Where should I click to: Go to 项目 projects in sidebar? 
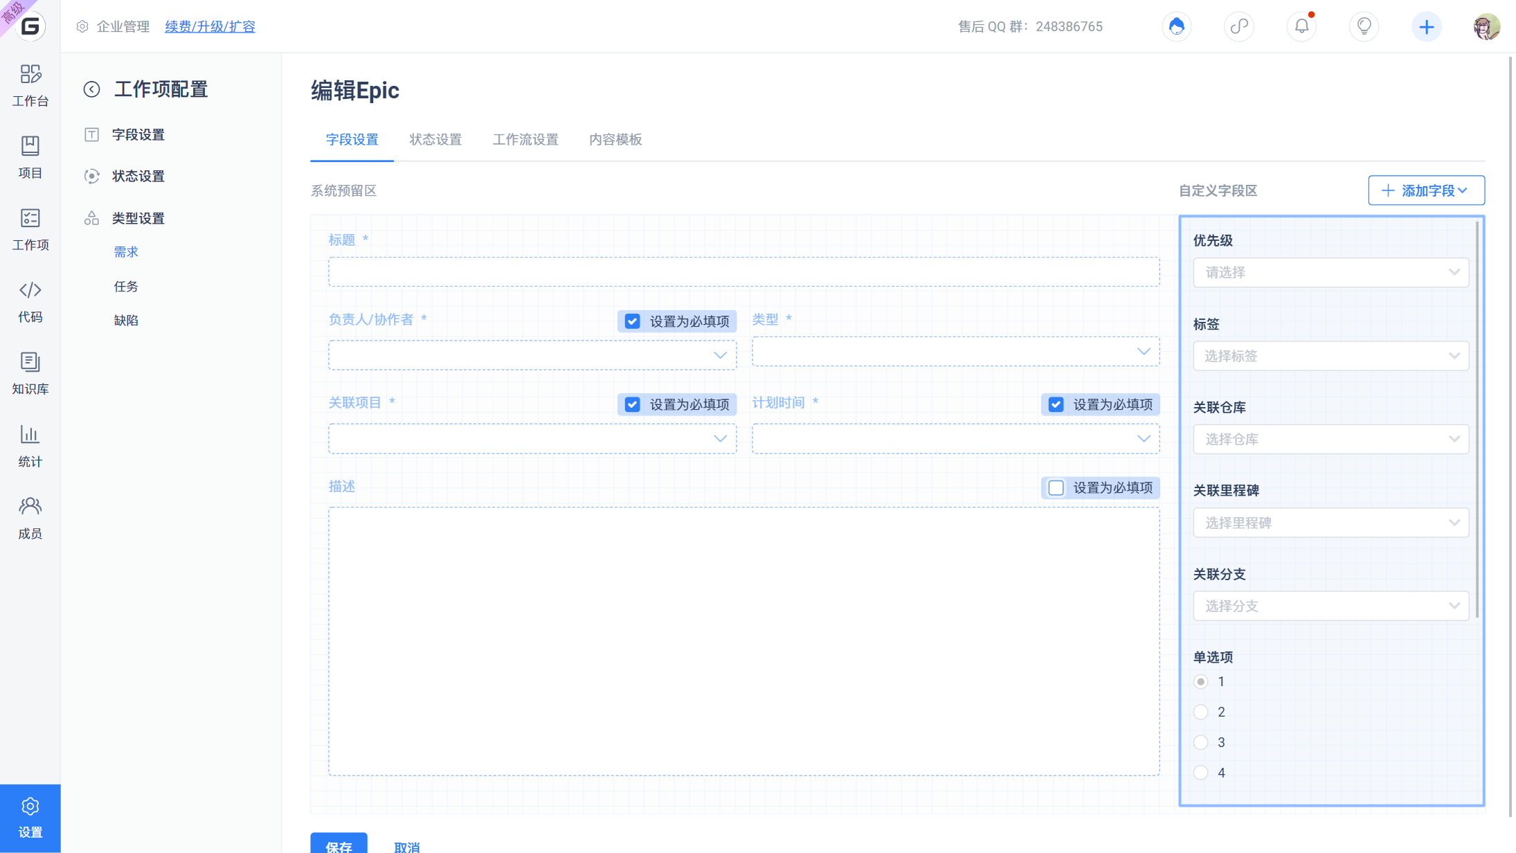pos(30,157)
